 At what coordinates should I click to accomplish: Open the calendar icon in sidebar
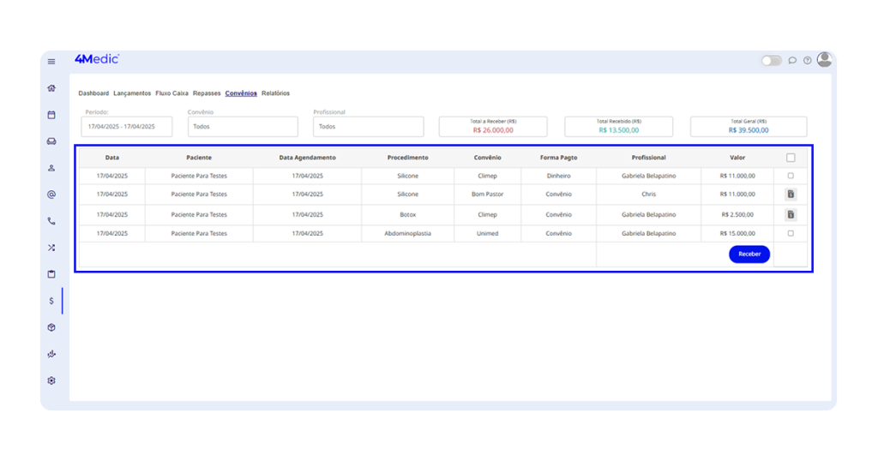[x=51, y=115]
